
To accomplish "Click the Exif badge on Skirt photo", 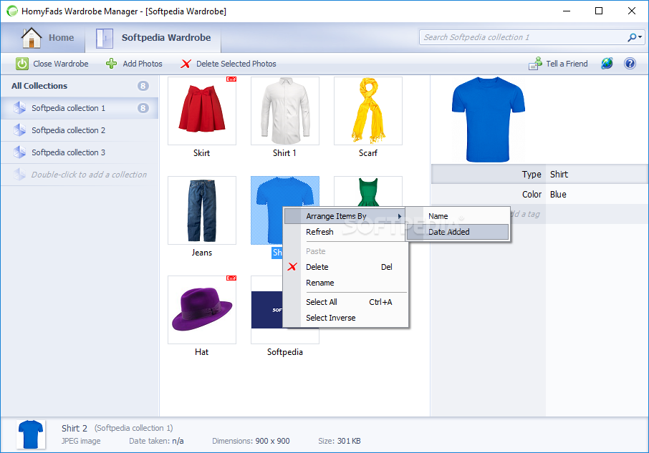I will tap(231, 79).
